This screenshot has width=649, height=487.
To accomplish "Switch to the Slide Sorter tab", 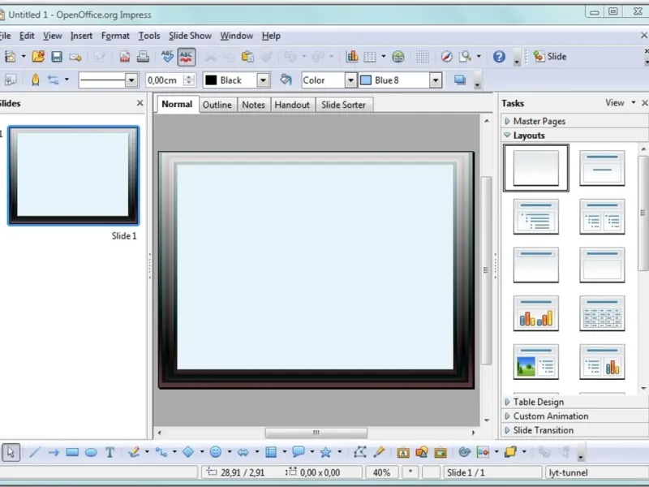I will click(x=343, y=105).
